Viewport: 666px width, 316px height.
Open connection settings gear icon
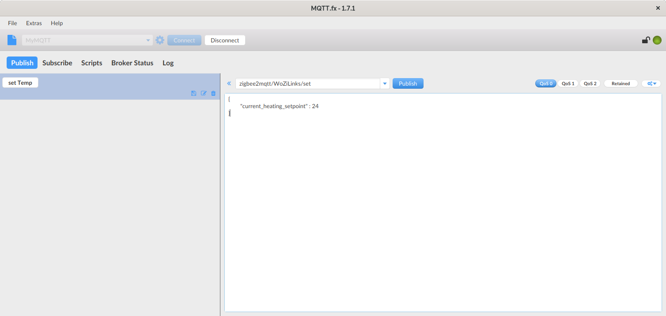tap(160, 40)
